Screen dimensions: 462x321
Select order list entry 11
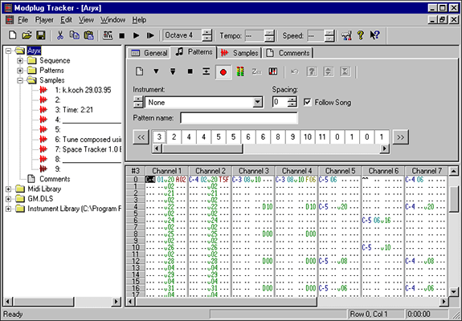tap(322, 136)
